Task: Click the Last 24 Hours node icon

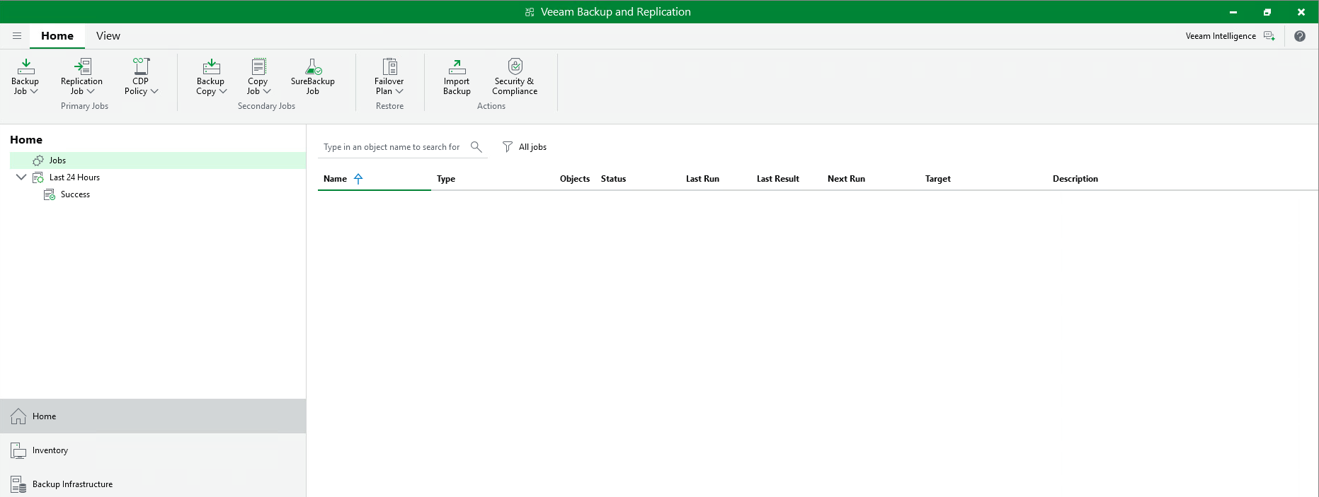Action: click(38, 177)
